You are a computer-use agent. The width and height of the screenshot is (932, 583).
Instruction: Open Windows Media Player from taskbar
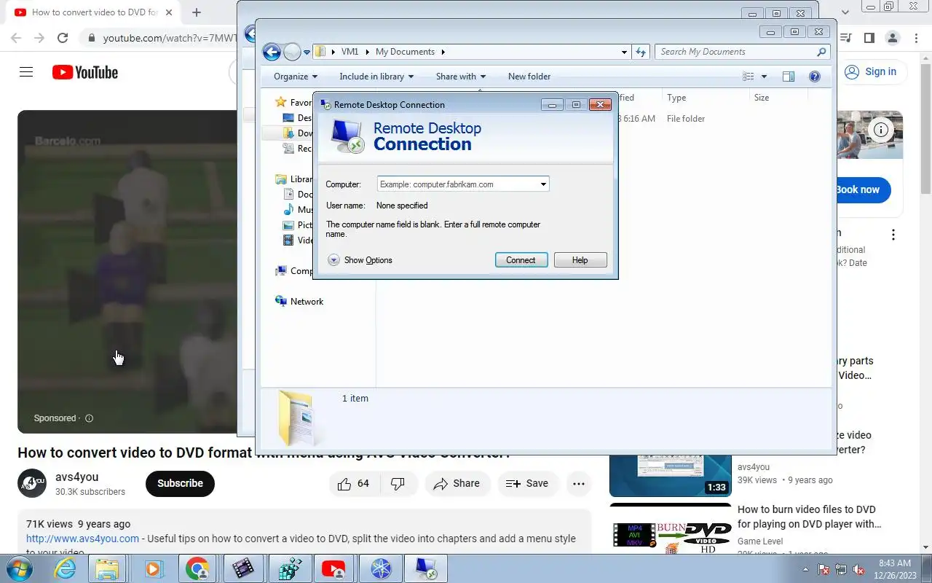coord(154,568)
